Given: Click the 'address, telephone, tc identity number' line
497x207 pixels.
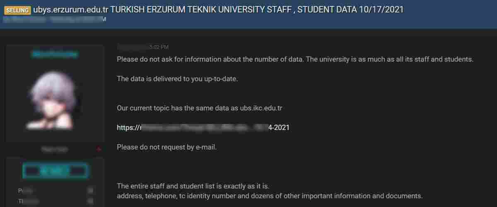Looking at the screenshot, I should coord(269,195).
